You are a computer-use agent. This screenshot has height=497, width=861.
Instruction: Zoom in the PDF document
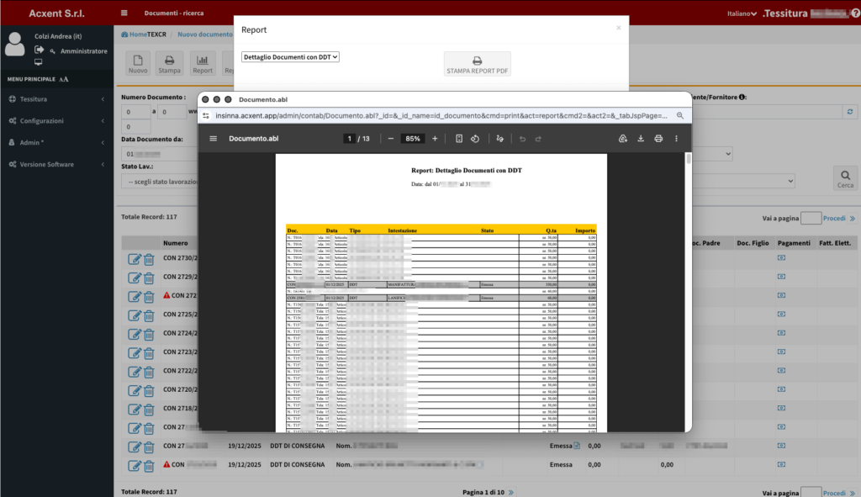tap(435, 139)
